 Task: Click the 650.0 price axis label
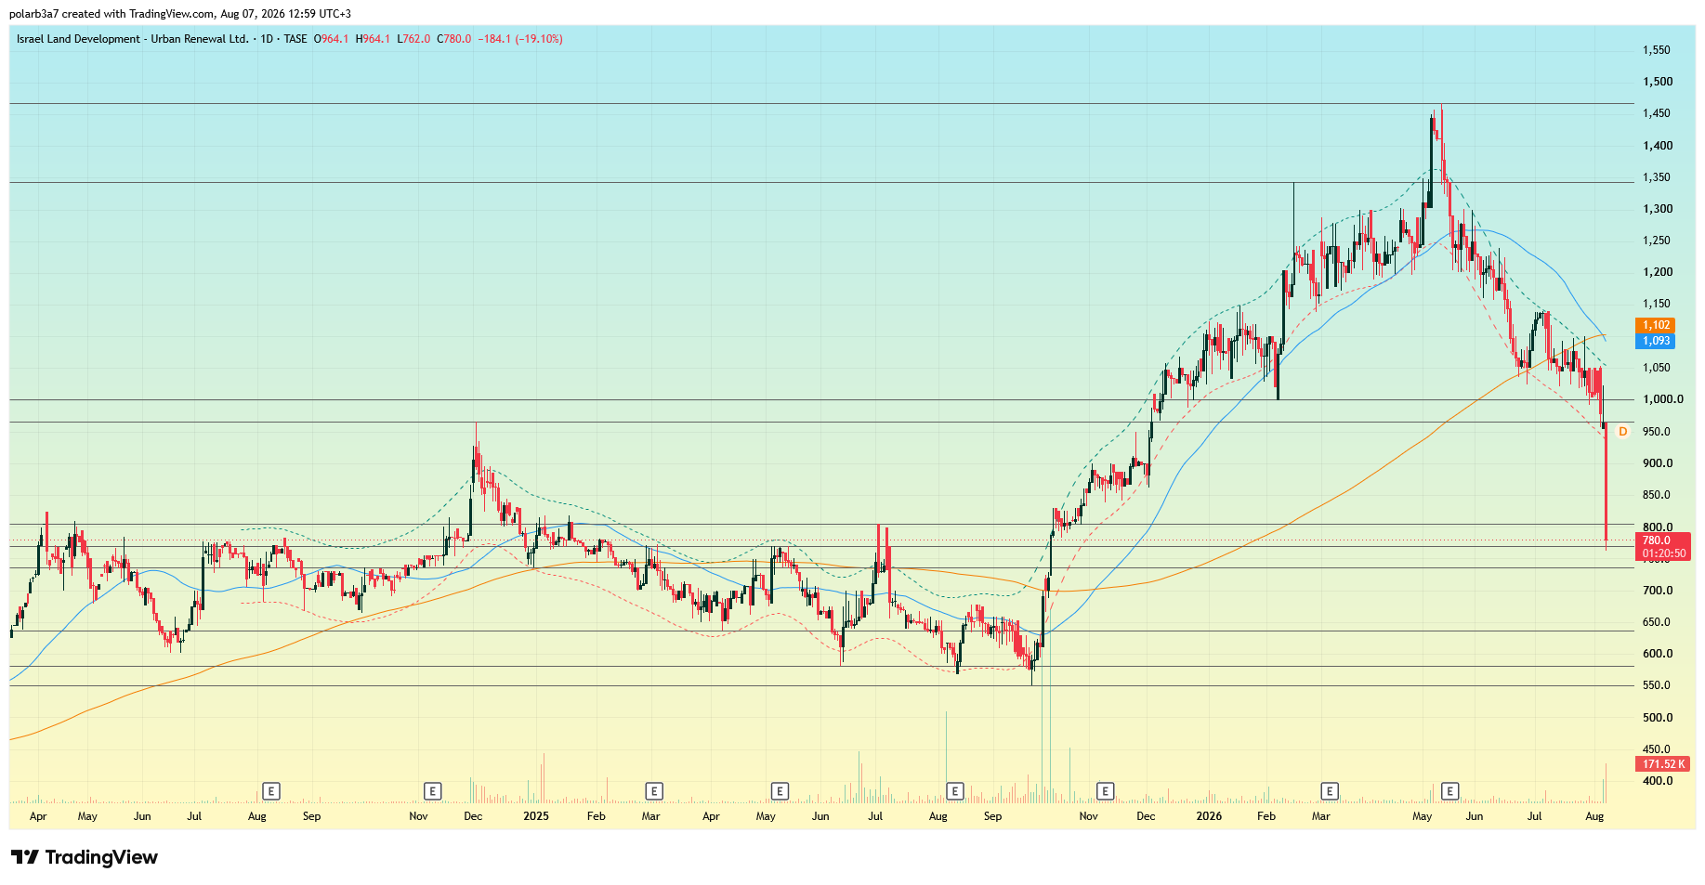(x=1658, y=622)
